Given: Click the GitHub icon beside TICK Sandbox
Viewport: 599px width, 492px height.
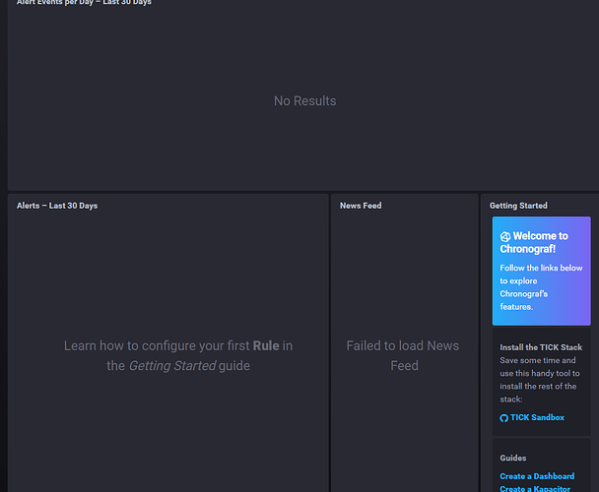Looking at the screenshot, I should [x=504, y=418].
